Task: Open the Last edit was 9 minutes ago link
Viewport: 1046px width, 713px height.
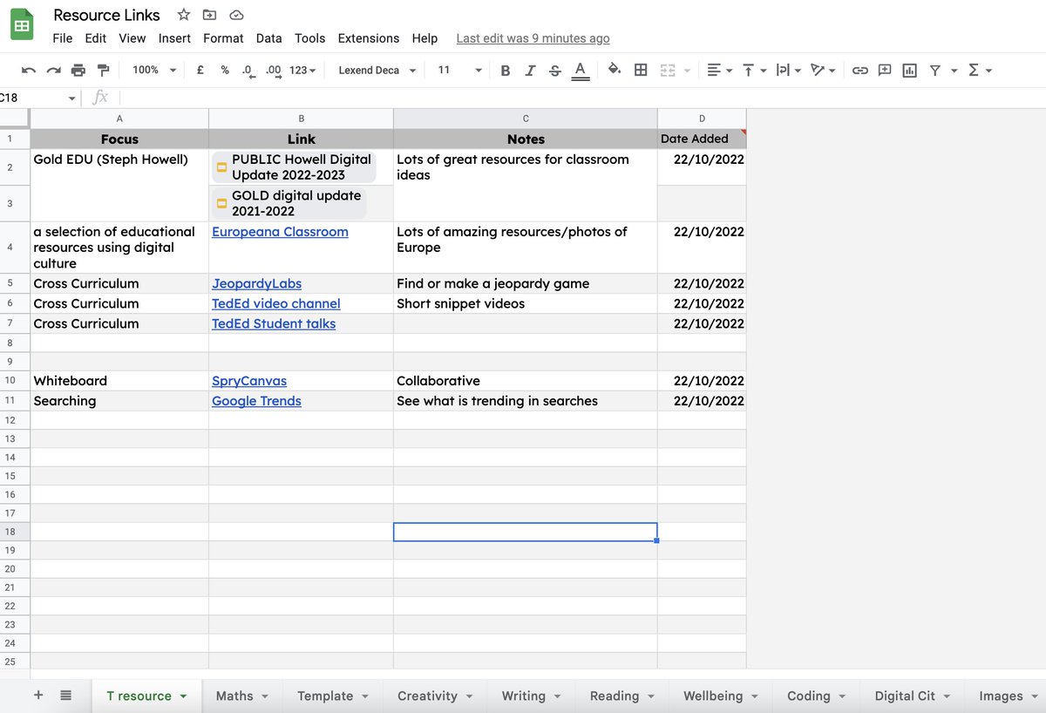Action: pyautogui.click(x=533, y=38)
